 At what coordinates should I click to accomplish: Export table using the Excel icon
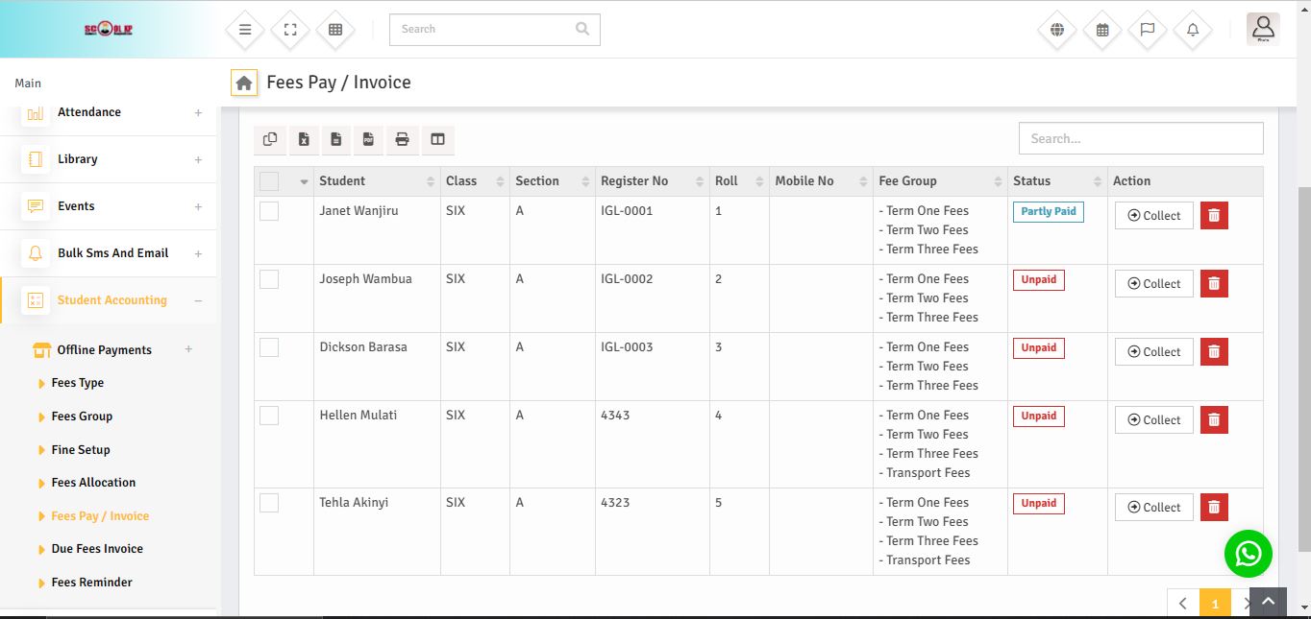pyautogui.click(x=304, y=139)
